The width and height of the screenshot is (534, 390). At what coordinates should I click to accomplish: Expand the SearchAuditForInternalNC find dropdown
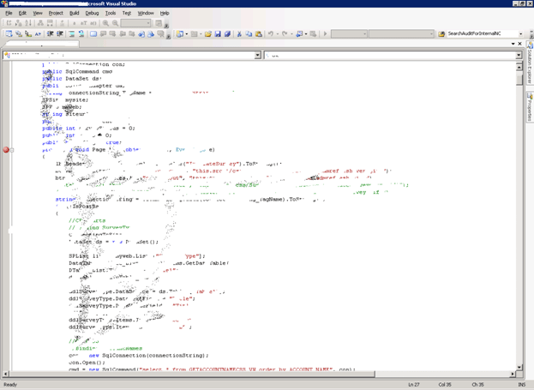(521, 33)
